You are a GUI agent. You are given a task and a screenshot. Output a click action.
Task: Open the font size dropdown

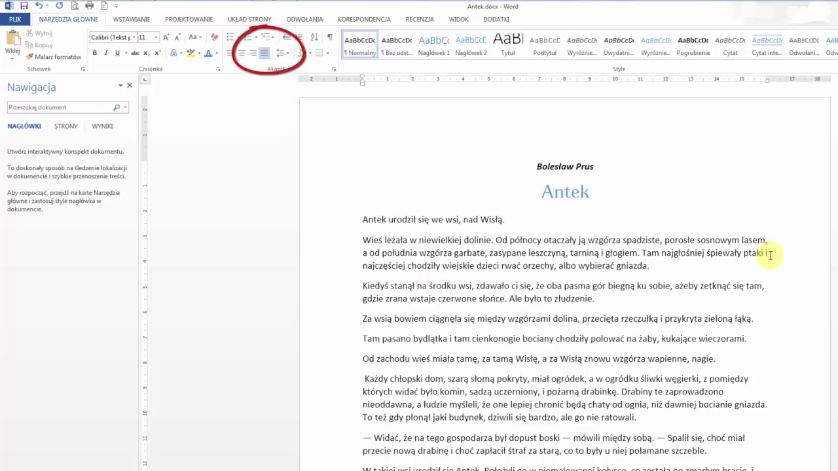coord(156,37)
